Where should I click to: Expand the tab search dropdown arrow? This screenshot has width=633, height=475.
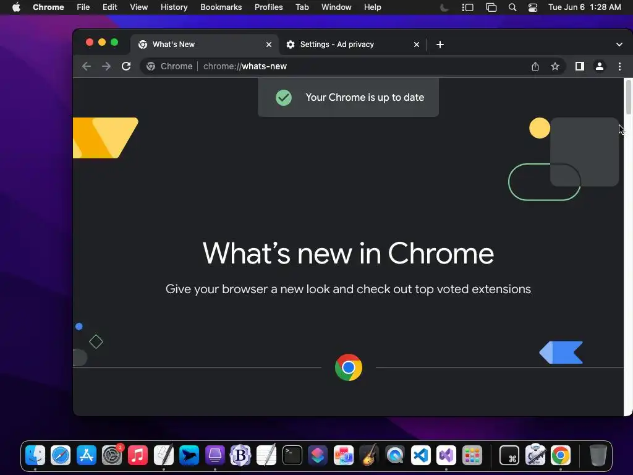pyautogui.click(x=619, y=45)
